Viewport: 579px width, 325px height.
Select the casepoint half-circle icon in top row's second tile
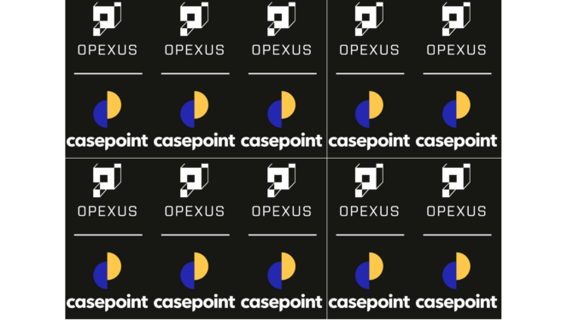point(194,109)
